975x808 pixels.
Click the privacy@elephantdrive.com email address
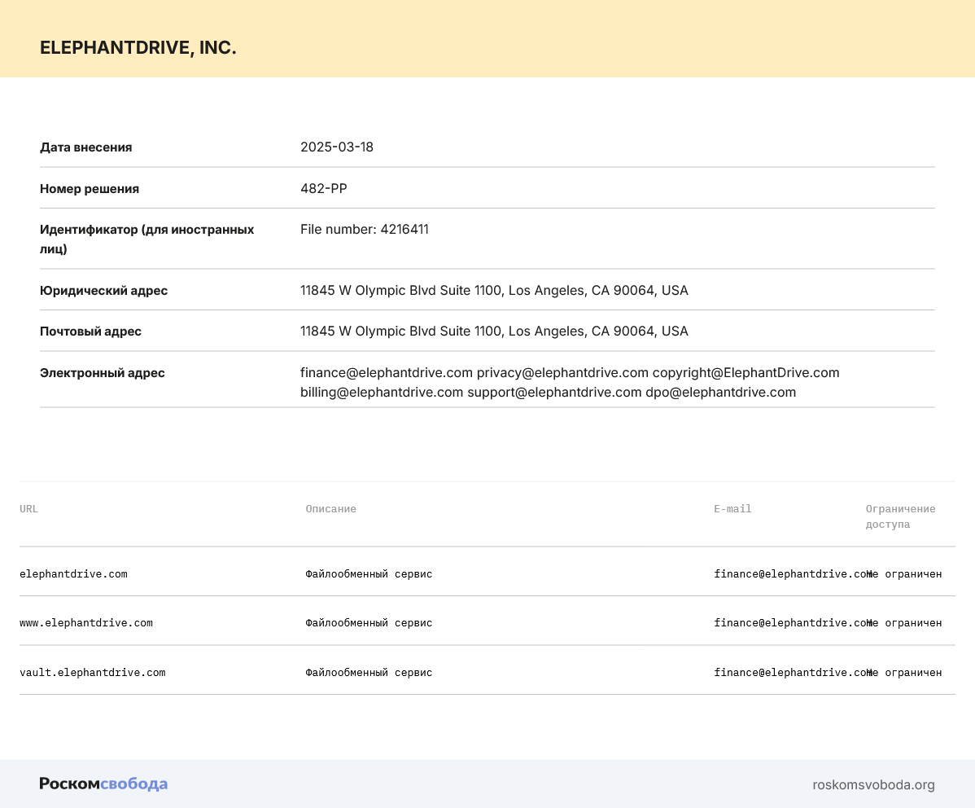click(562, 372)
